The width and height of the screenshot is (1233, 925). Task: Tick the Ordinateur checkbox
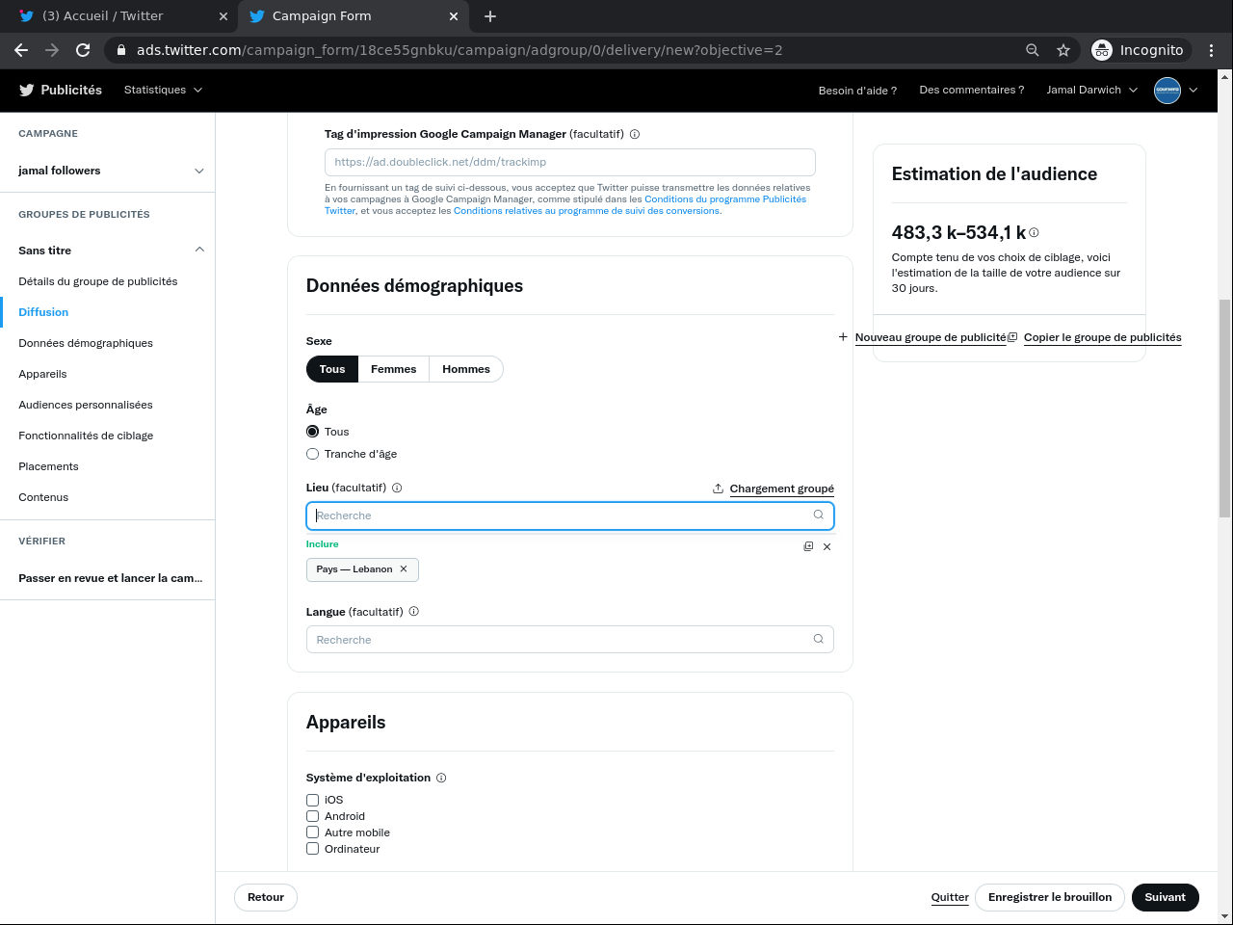(x=312, y=849)
